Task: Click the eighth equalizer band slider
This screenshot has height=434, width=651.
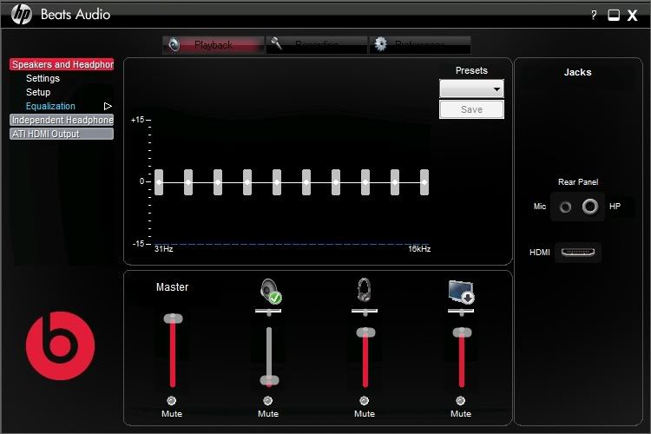Action: pos(365,182)
